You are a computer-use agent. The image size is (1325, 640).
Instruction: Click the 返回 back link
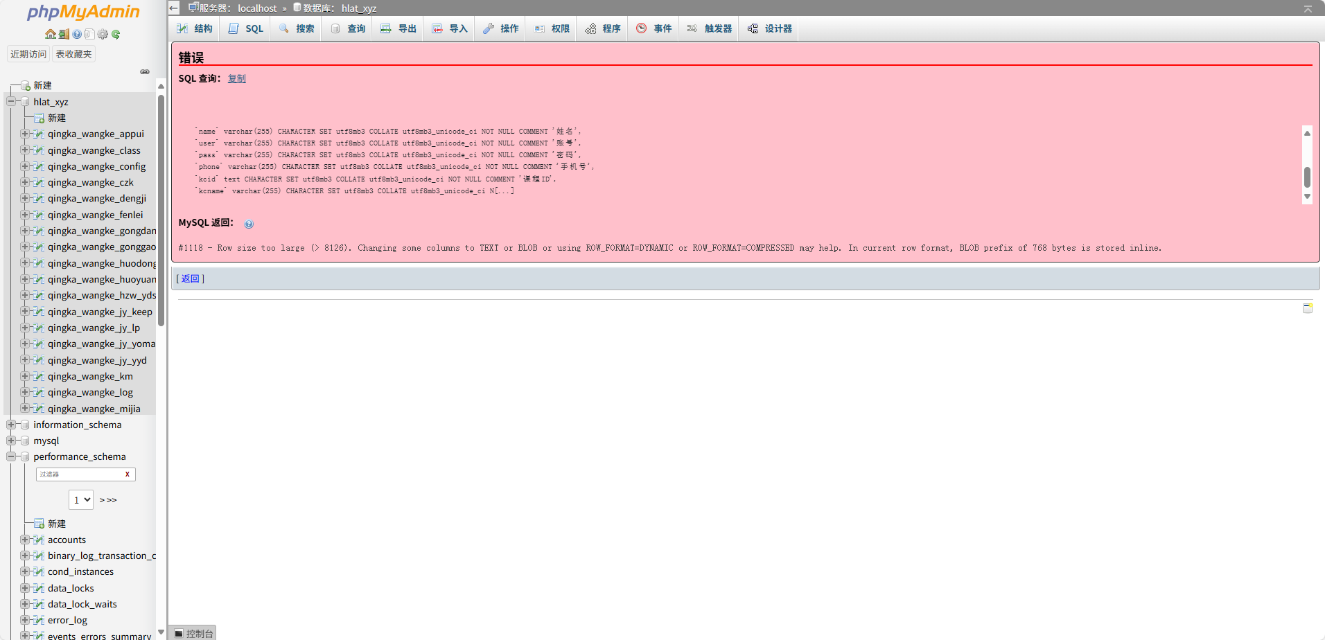pos(190,278)
